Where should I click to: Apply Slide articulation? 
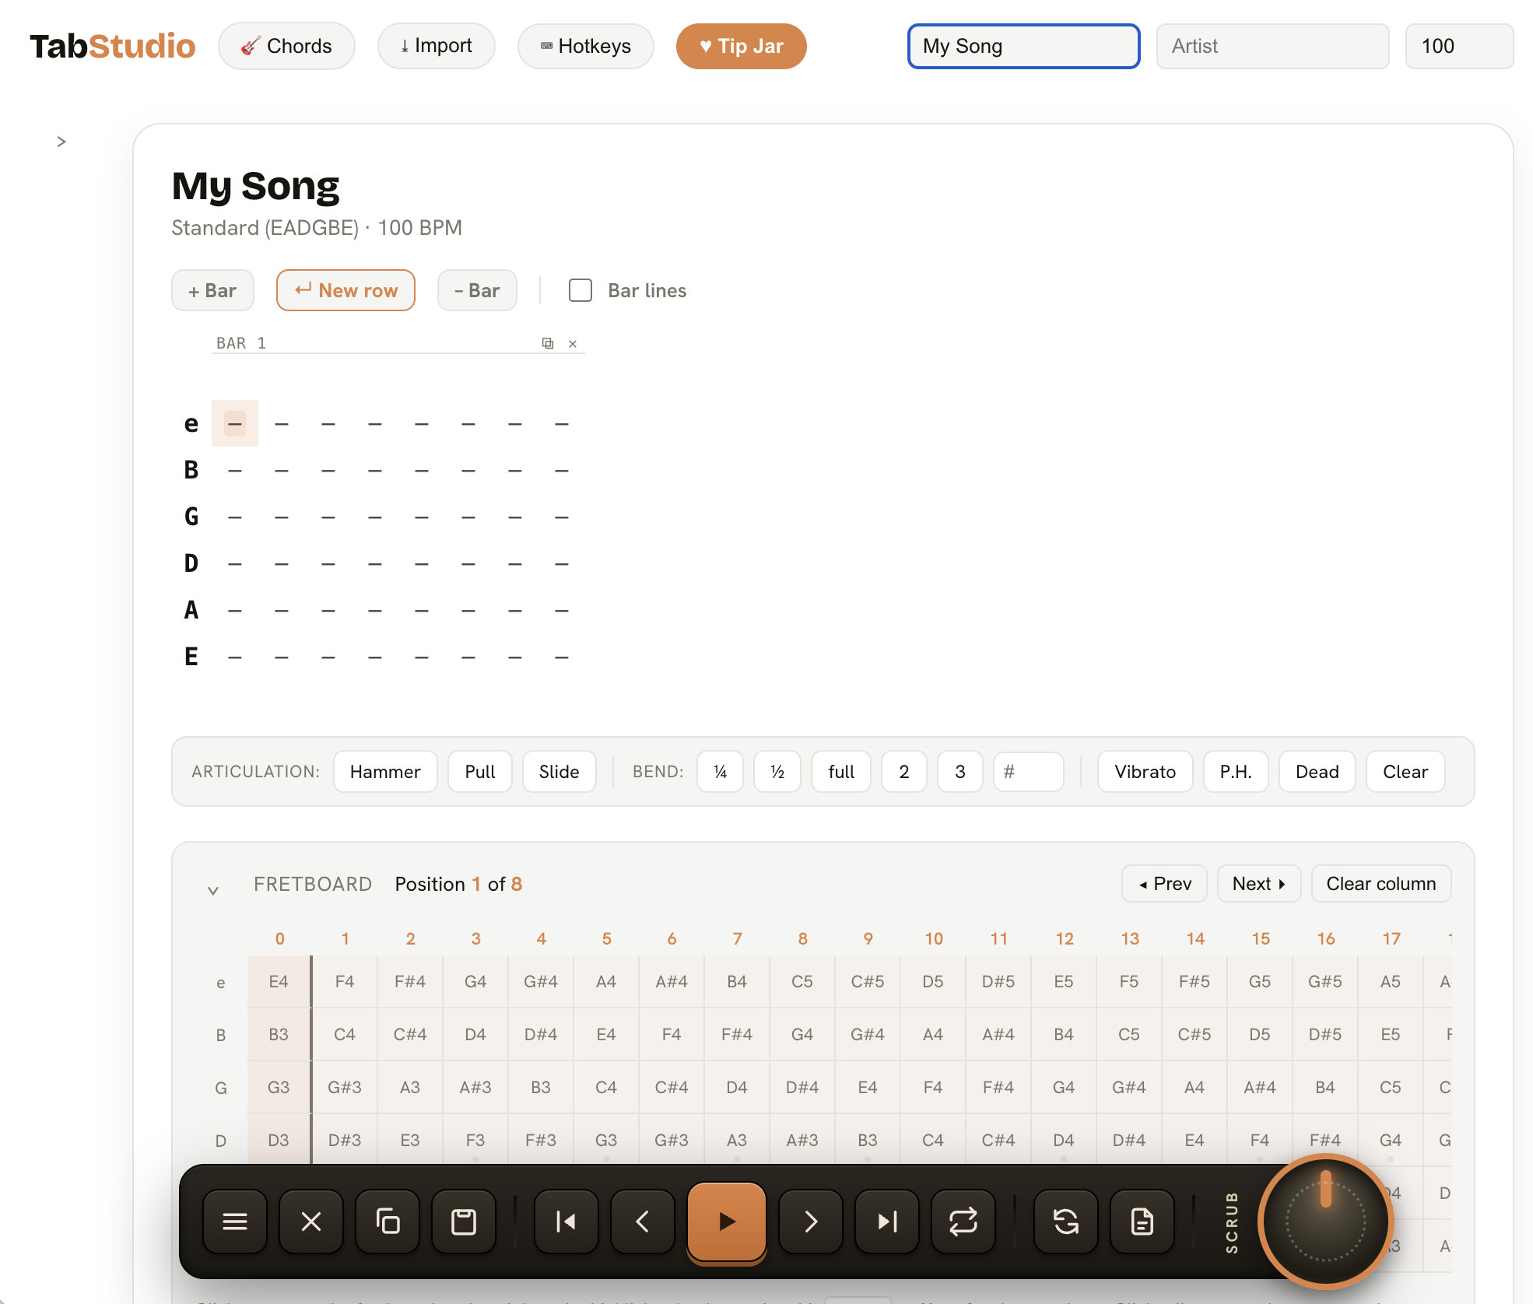coord(560,771)
